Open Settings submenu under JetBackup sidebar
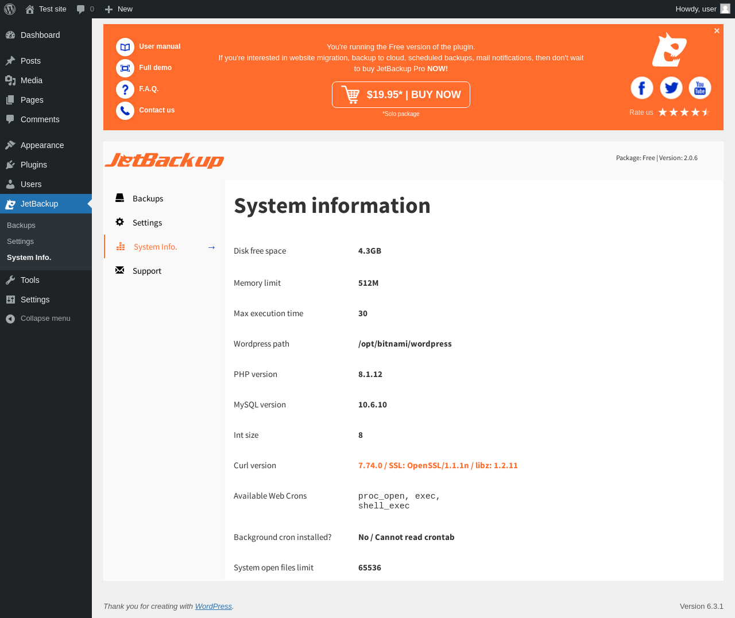735x618 pixels. pyautogui.click(x=20, y=242)
